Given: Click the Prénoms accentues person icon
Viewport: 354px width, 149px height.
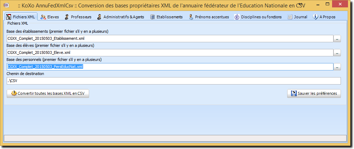Looking at the screenshot, I should [x=191, y=17].
